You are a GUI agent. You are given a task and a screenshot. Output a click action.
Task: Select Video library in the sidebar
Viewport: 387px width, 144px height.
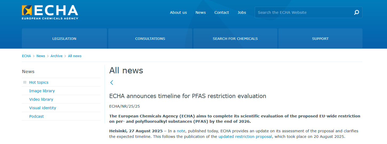[41, 99]
